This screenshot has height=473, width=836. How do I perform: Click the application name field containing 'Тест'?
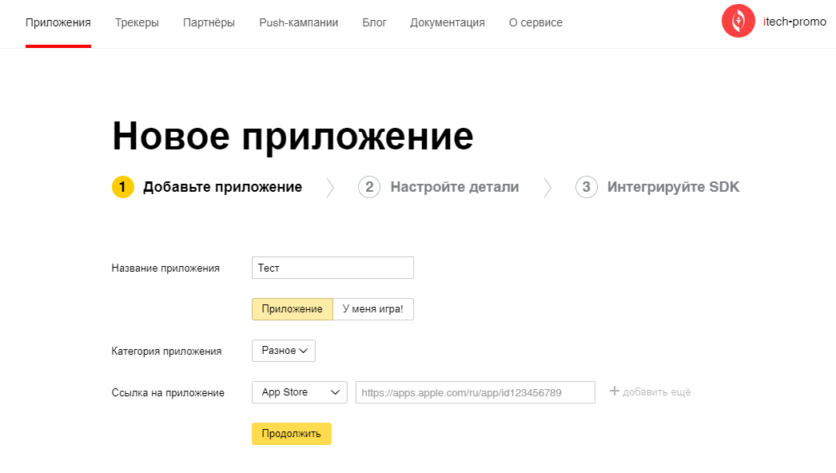click(332, 268)
